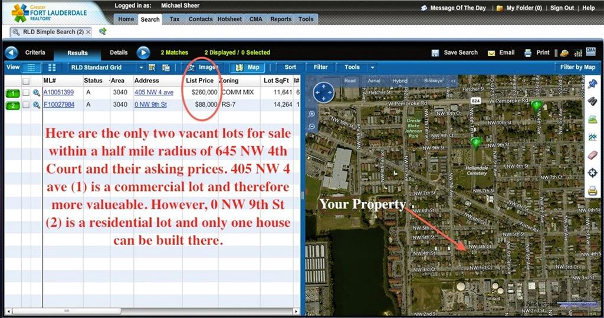The height and width of the screenshot is (318, 604).
Task: Open the Hotsheet tab
Action: pyautogui.click(x=229, y=19)
